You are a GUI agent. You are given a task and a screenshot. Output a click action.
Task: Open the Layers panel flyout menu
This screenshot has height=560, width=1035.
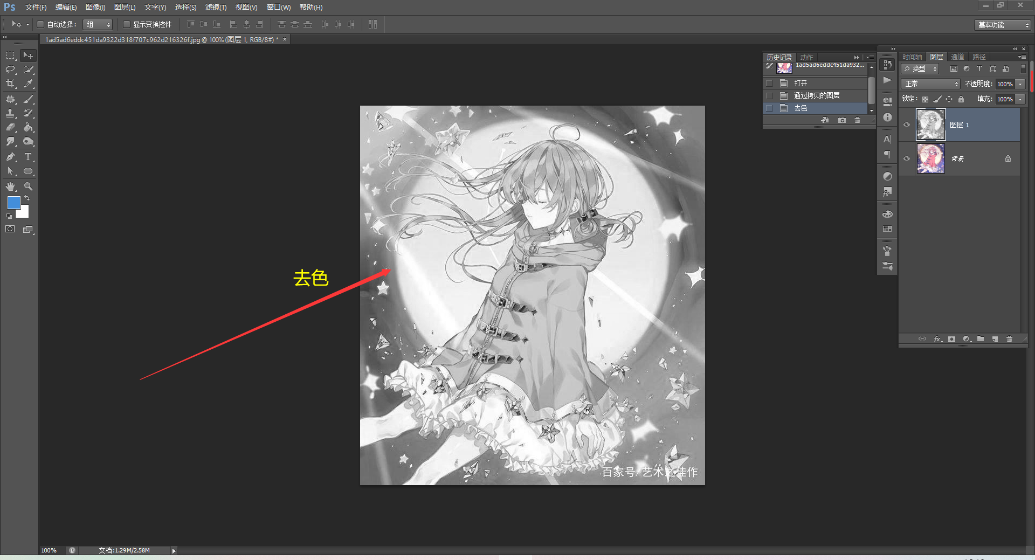[x=1022, y=57]
